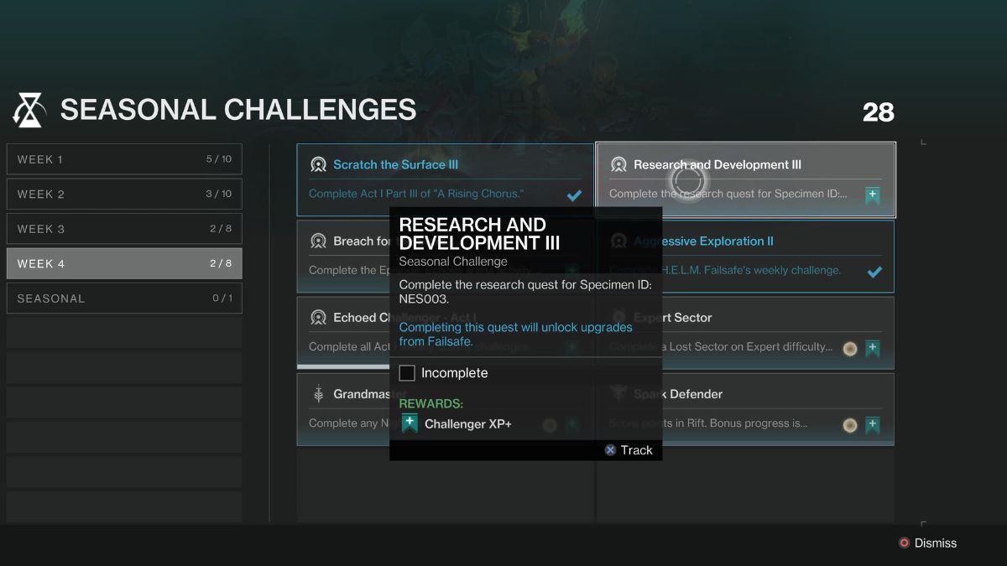Click the Grandmaster nightfall skull icon

coord(318,393)
